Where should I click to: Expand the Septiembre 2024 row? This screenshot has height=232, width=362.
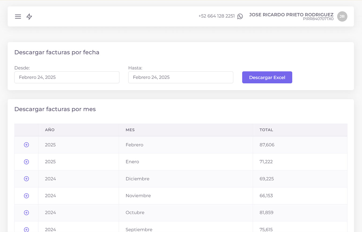(26, 229)
